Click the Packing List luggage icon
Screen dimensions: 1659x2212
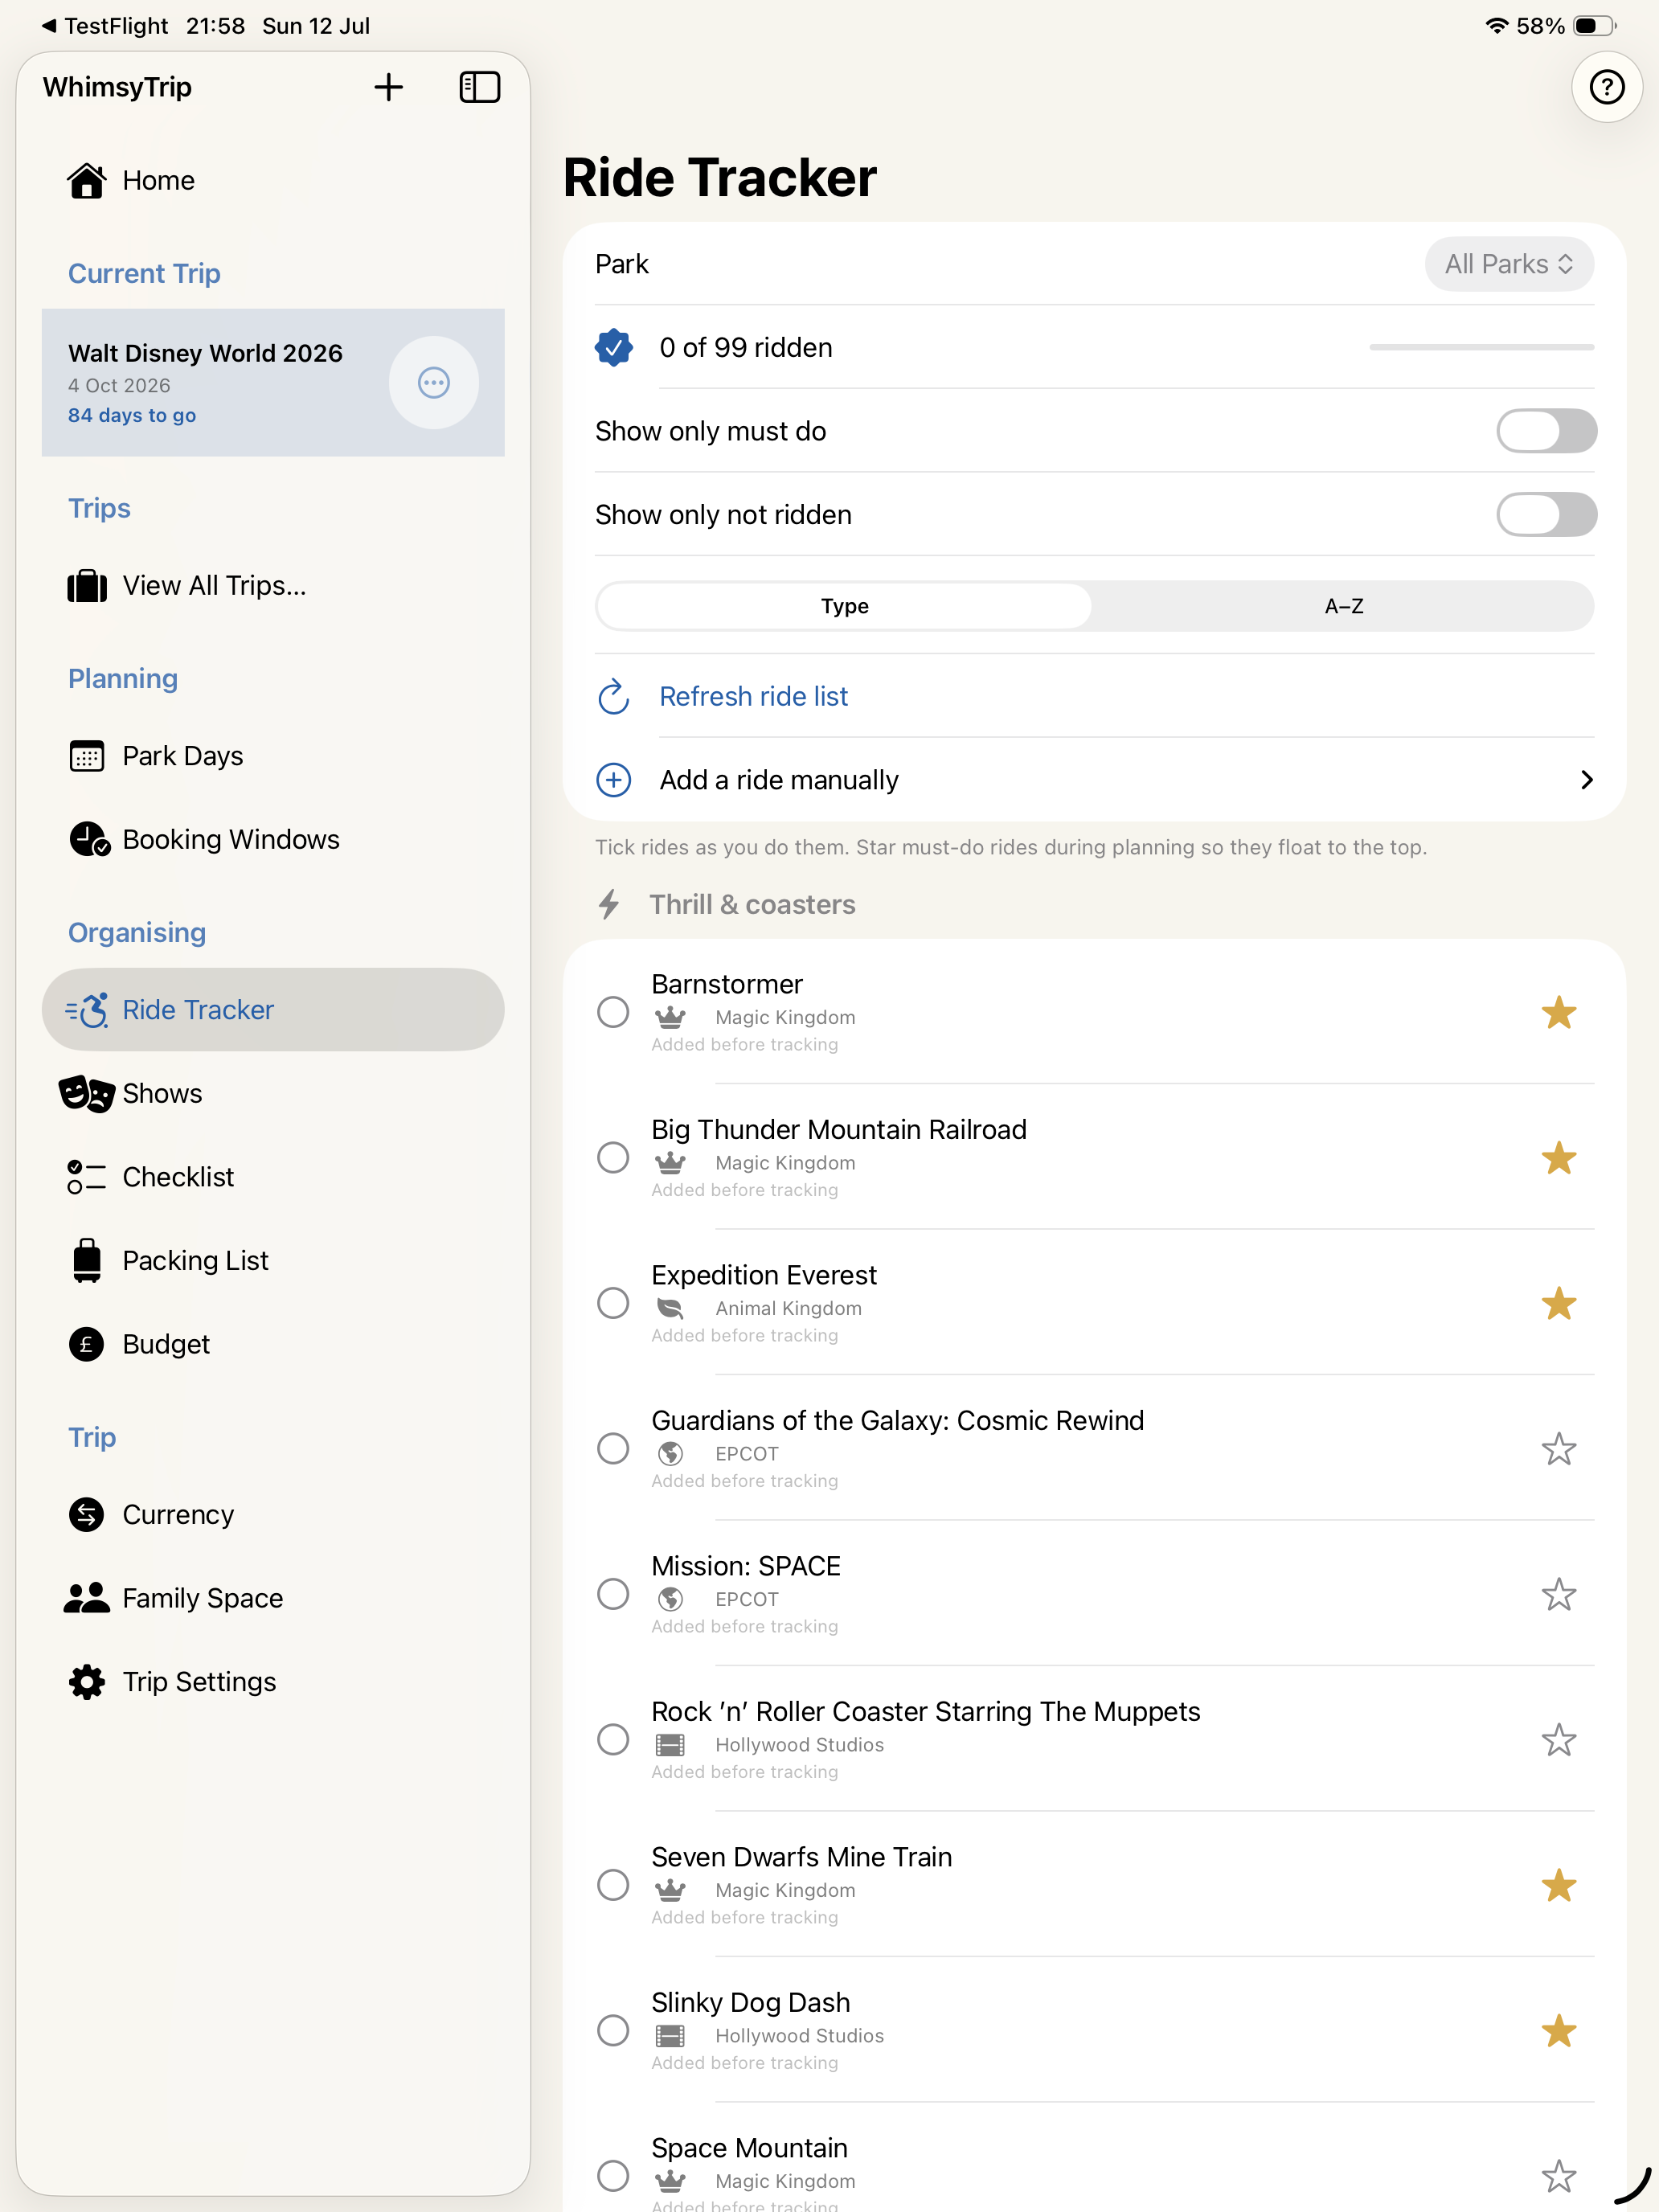click(87, 1261)
